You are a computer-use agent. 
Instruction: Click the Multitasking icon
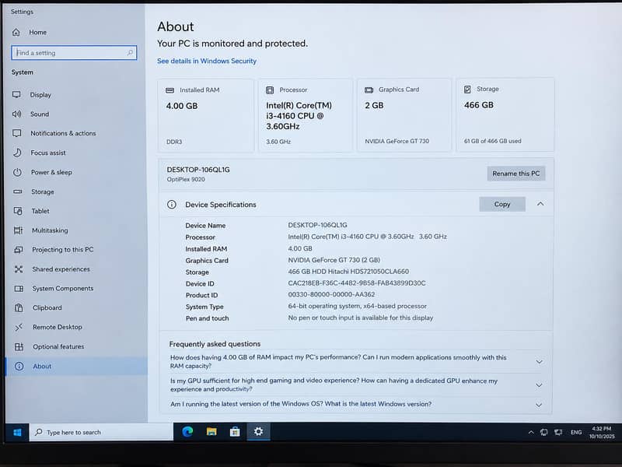pyautogui.click(x=18, y=230)
